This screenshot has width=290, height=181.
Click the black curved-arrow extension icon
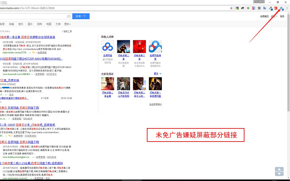coord(242,8)
